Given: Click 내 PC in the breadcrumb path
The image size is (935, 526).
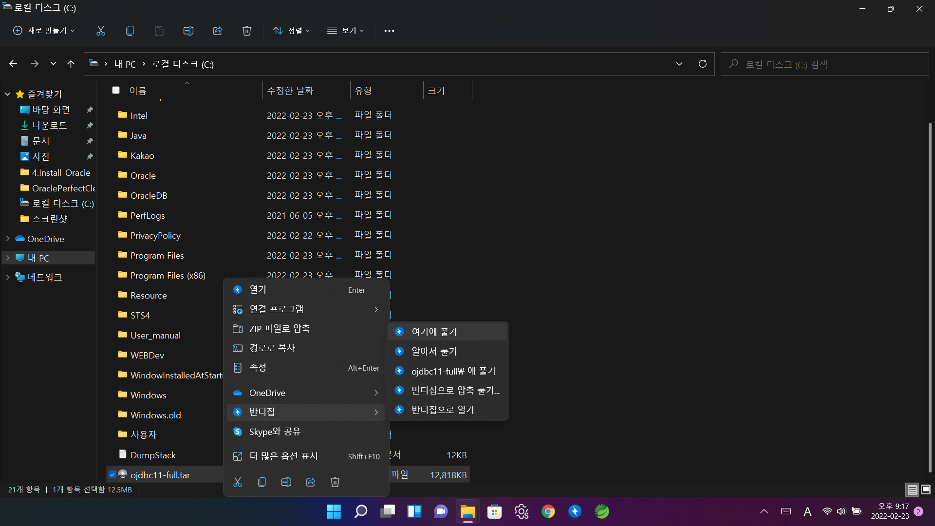Looking at the screenshot, I should click(x=125, y=64).
